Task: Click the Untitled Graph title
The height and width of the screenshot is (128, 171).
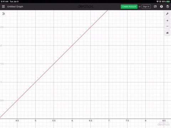Action: [15, 7]
